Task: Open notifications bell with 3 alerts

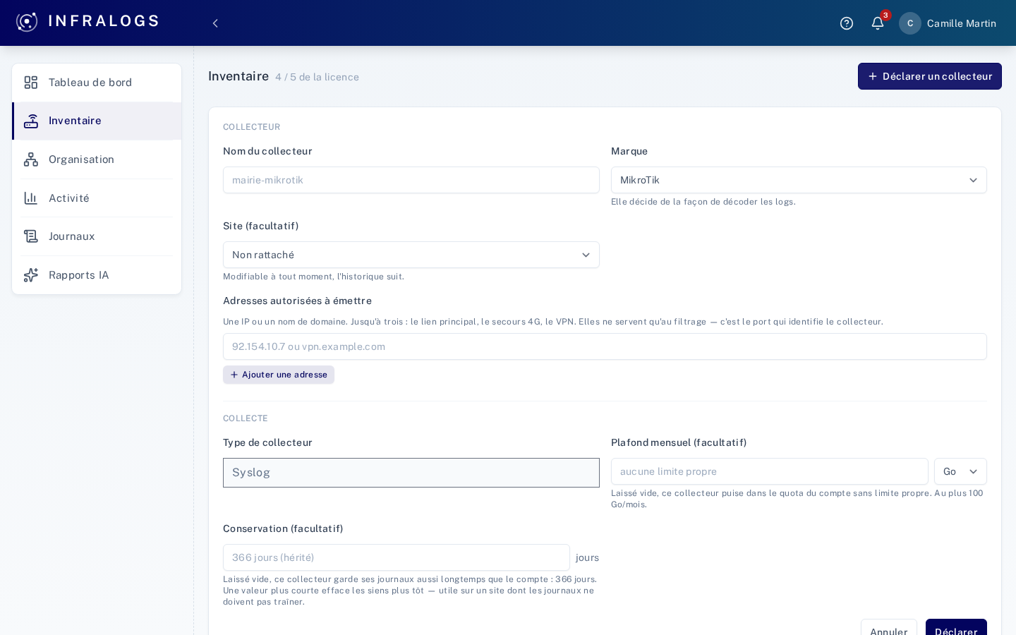Action: pyautogui.click(x=878, y=23)
